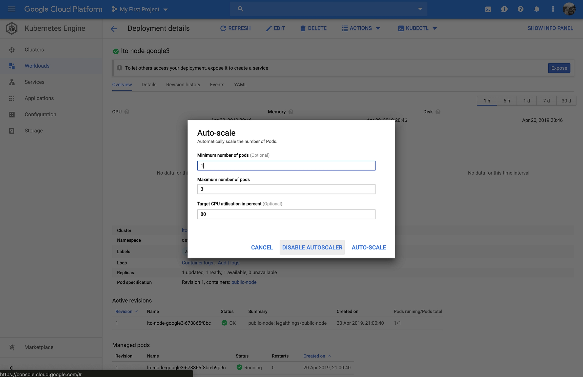Confirm with AUTO-SCALE button
The height and width of the screenshot is (377, 583).
tap(369, 247)
